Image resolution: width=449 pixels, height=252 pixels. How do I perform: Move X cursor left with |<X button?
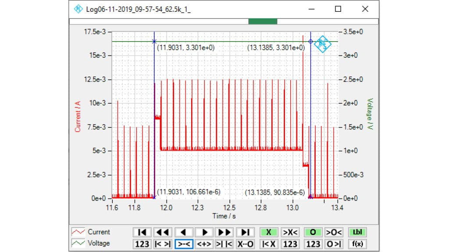(x=269, y=244)
